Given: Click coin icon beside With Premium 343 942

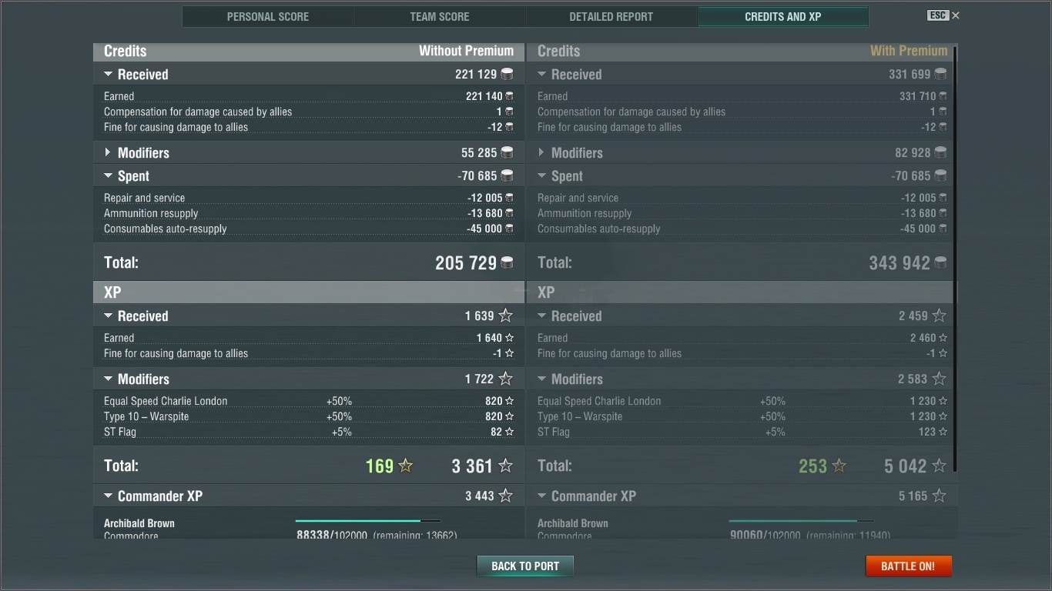Looking at the screenshot, I should tap(940, 263).
